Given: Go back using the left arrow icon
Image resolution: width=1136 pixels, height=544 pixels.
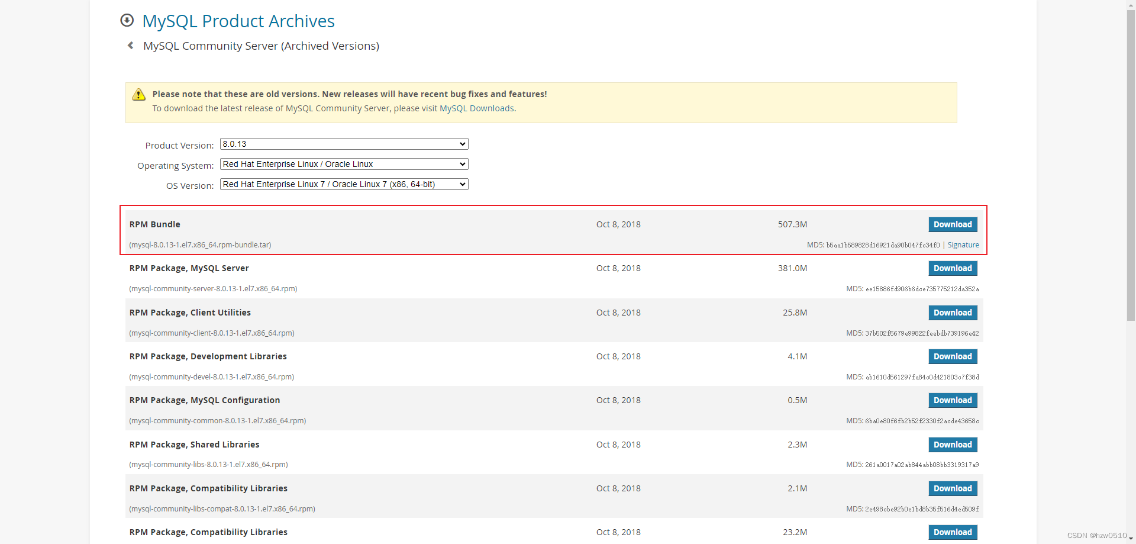Looking at the screenshot, I should tap(130, 46).
